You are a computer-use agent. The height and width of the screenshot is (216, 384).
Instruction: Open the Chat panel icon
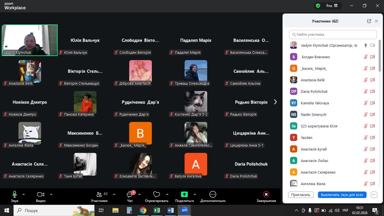click(x=130, y=194)
